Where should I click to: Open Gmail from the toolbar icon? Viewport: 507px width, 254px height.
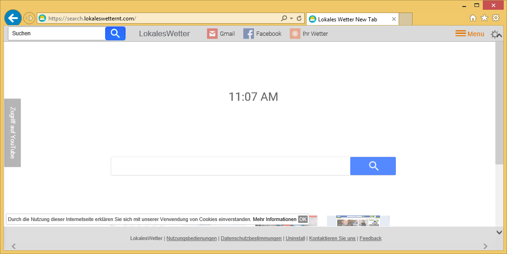pyautogui.click(x=221, y=33)
